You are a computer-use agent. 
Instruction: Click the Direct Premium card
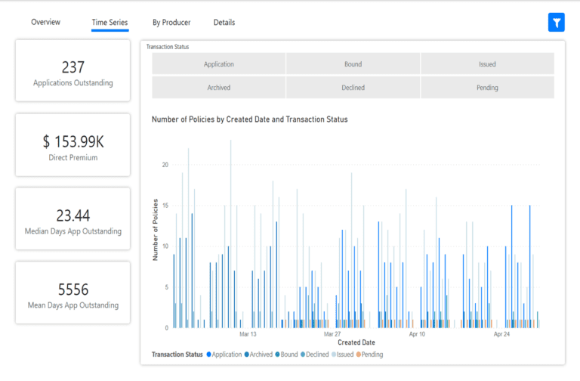tap(73, 146)
